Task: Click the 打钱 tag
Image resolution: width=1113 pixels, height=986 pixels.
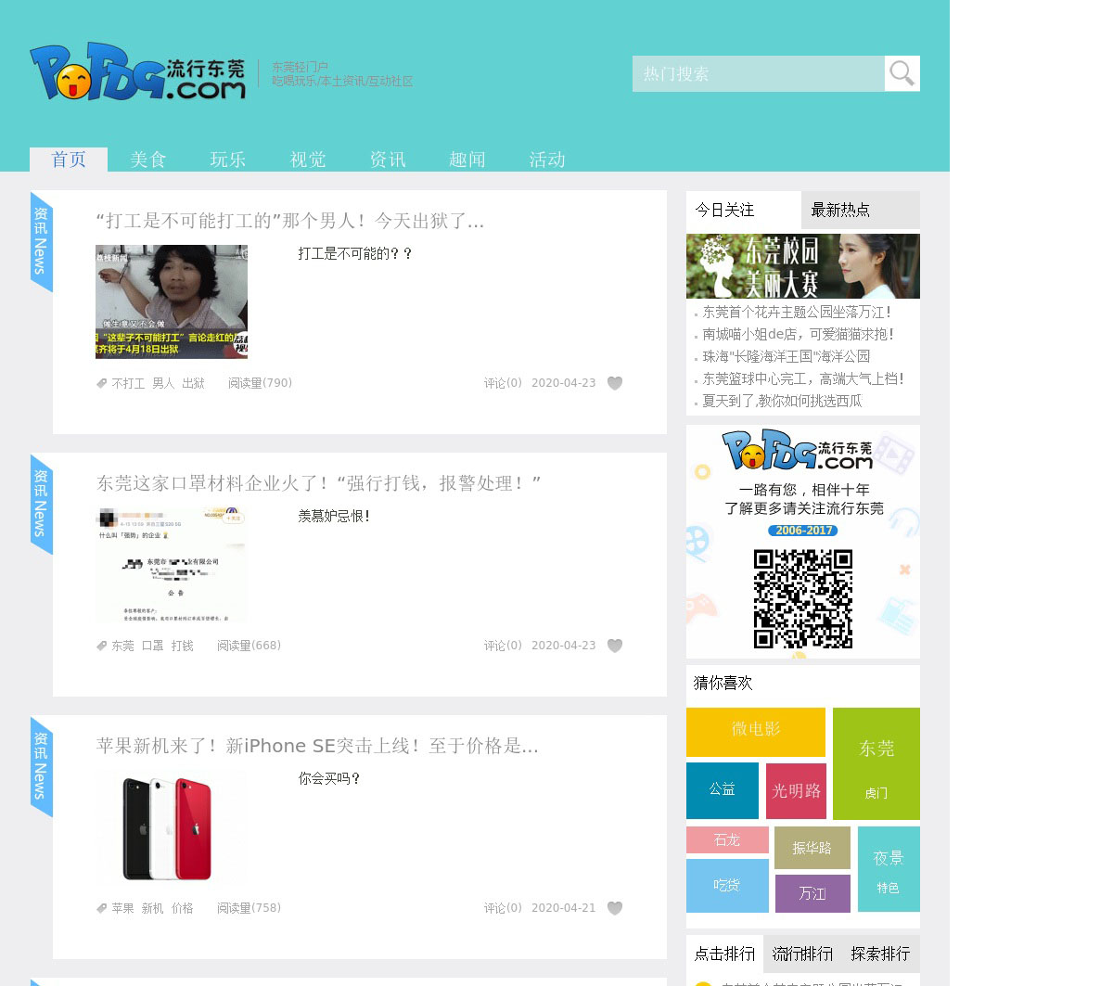Action: click(x=182, y=646)
